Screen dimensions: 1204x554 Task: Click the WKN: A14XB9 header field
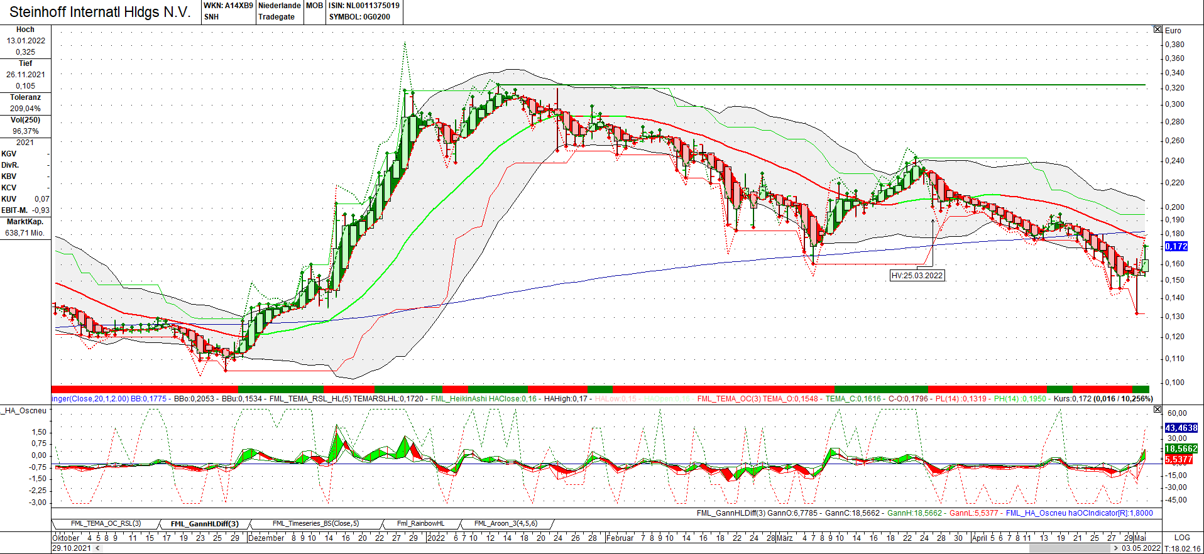pos(228,6)
